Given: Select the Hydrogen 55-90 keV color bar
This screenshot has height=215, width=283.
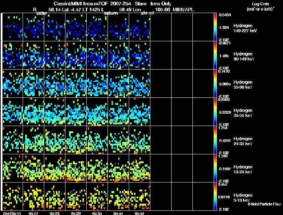Looking at the screenshot, I should pyautogui.click(x=215, y=83).
